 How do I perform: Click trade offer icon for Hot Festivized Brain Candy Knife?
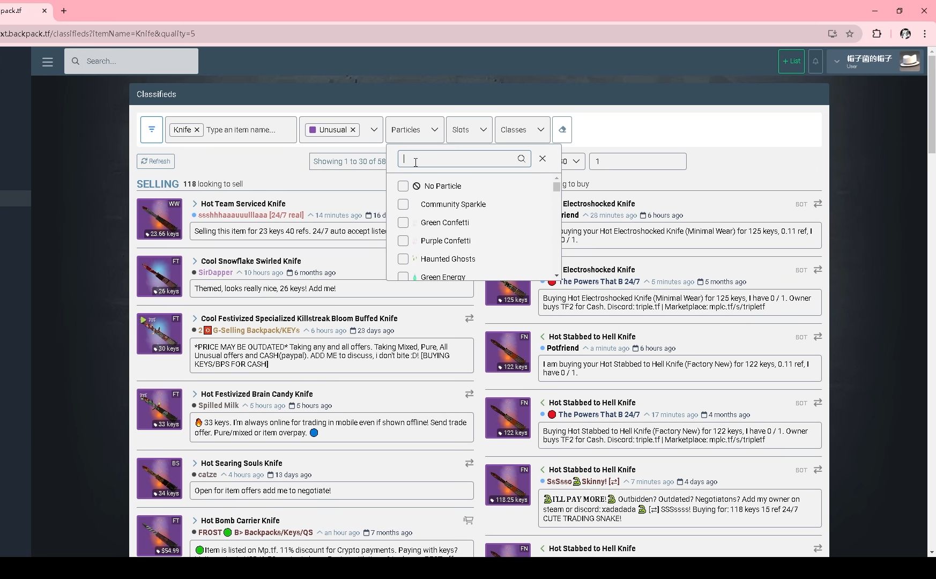[469, 394]
